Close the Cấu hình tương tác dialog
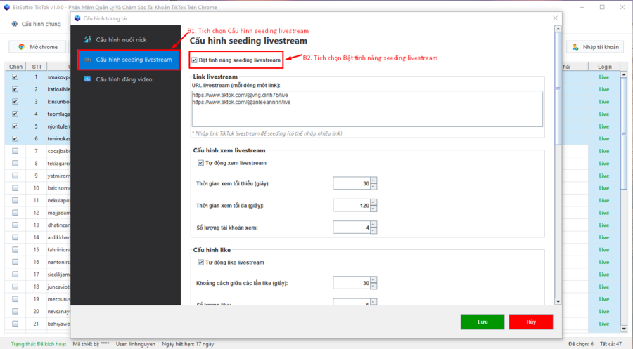Screen dimensions: 633x349 point(554,18)
